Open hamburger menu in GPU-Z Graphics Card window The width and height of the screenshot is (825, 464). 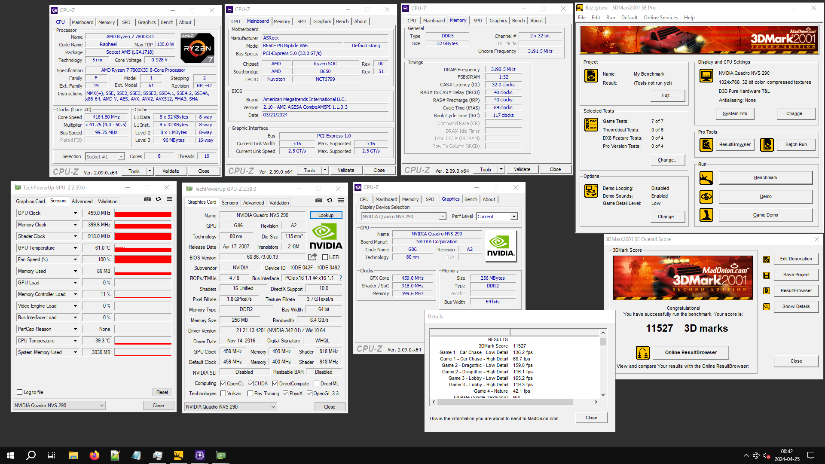point(341,200)
